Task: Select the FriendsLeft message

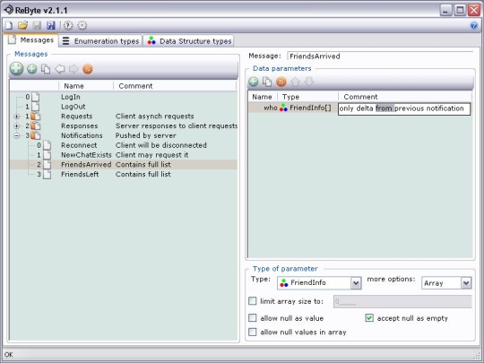Action: click(124, 175)
